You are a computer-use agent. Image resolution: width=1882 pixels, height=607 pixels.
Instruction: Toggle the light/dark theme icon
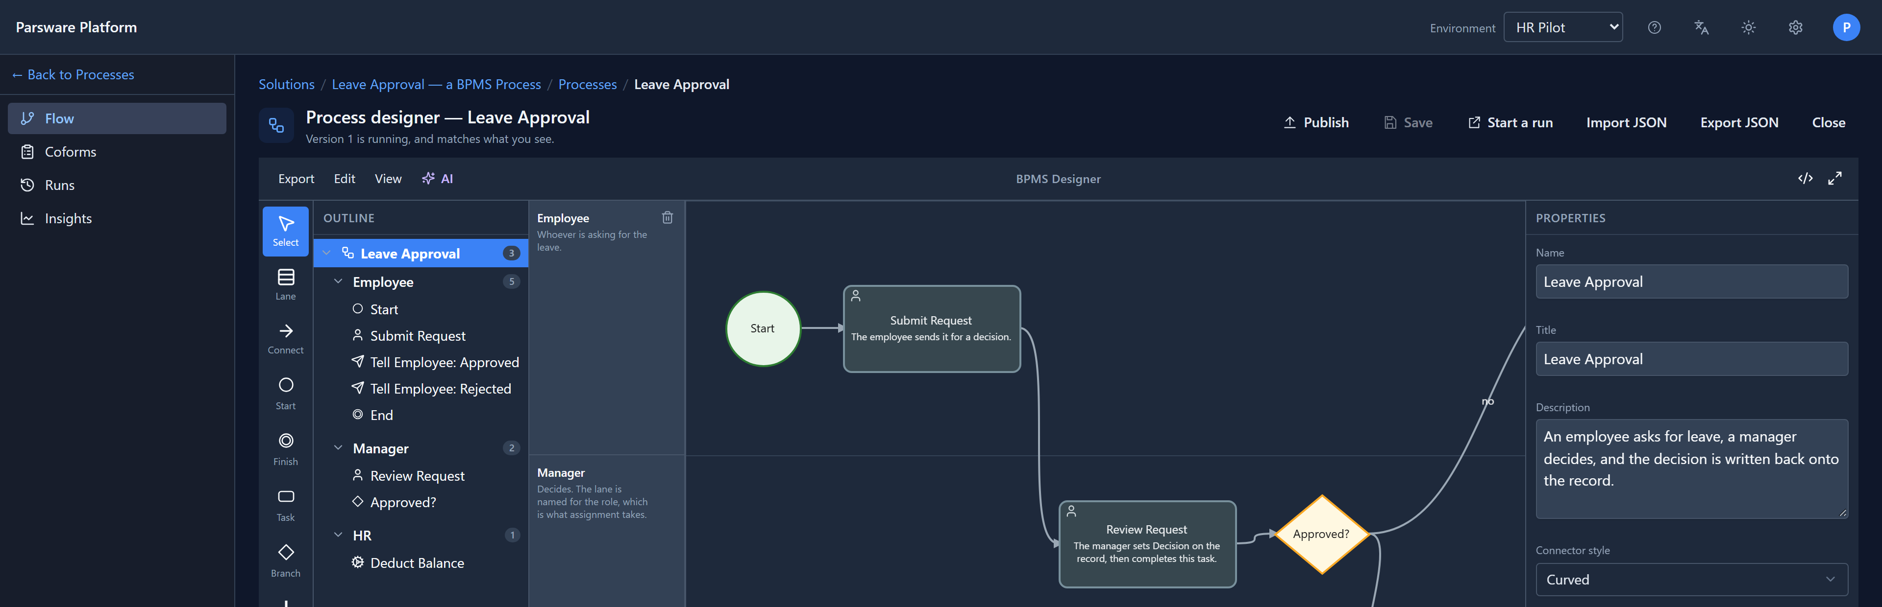(1748, 28)
